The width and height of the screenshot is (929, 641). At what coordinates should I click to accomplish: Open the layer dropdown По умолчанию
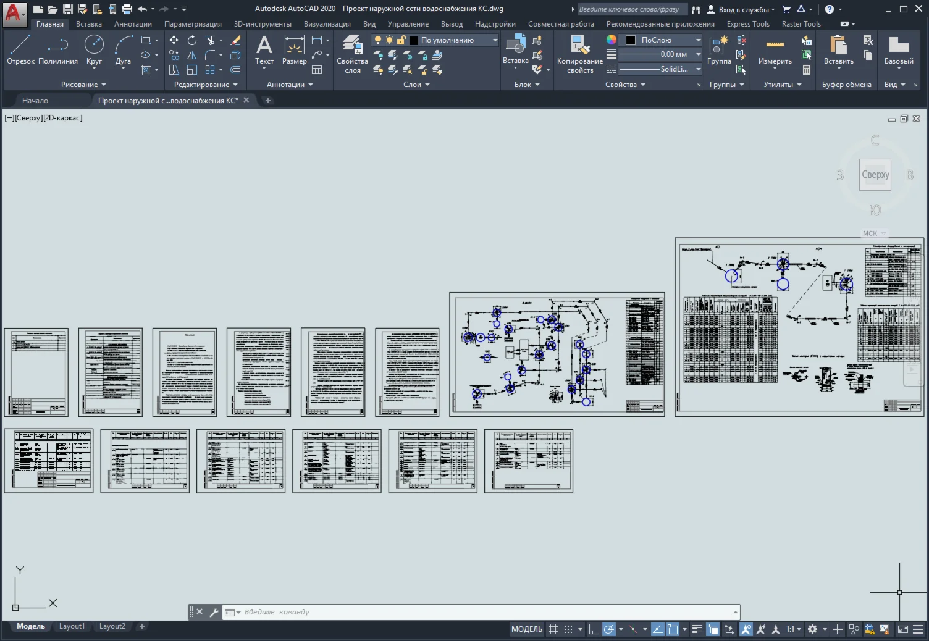(x=435, y=40)
